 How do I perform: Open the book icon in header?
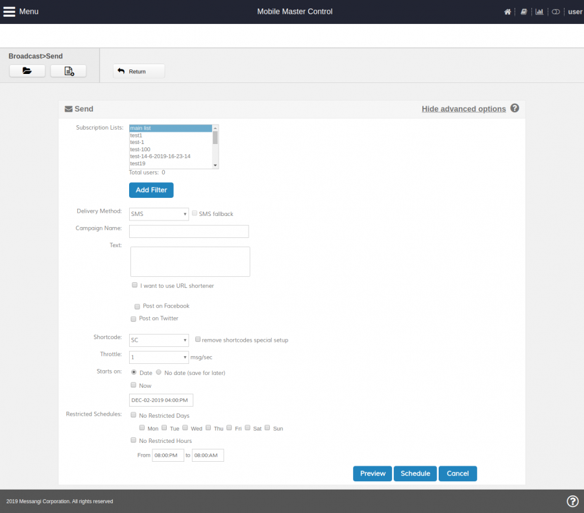tap(524, 12)
